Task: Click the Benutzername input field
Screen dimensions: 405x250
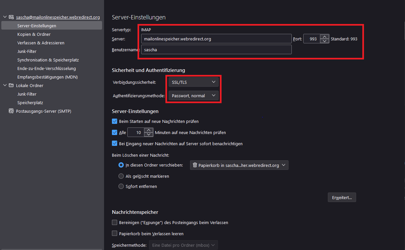Action: pyautogui.click(x=216, y=50)
